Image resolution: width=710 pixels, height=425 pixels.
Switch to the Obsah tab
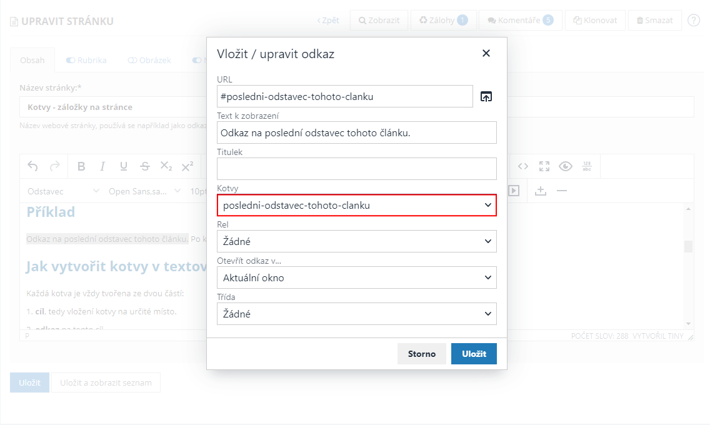pyautogui.click(x=32, y=61)
